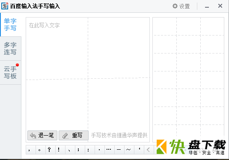Viewport: 229px width, 160px height.
Task: Insert the question mark key
Action: 51,150
